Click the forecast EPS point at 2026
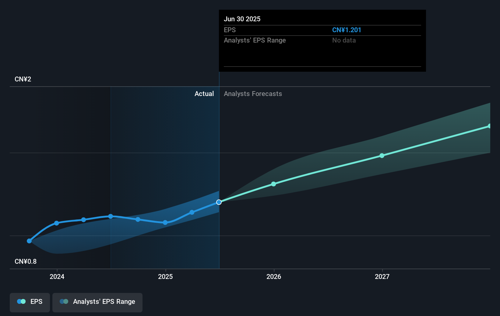 pyautogui.click(x=273, y=184)
